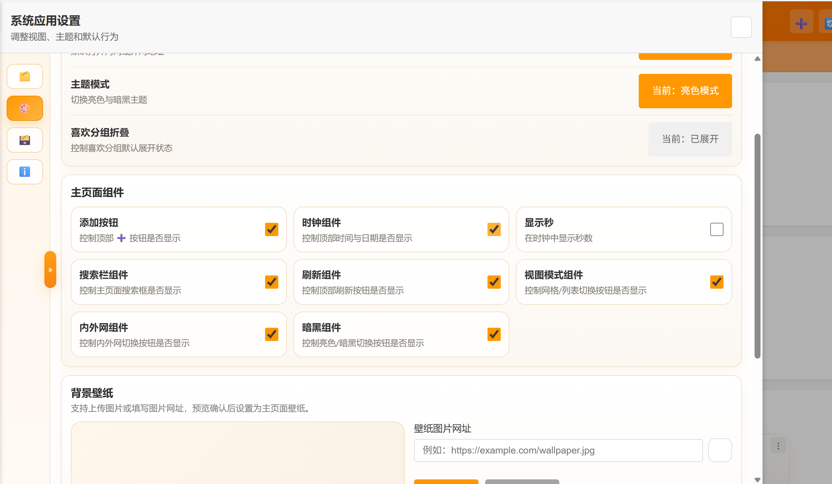Click the 壁纸图片网址 field label
Screen dimensions: 832x484
(442, 428)
